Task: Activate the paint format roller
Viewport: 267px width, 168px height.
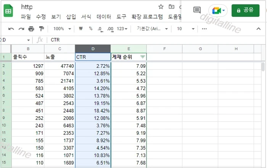Action: click(41, 29)
